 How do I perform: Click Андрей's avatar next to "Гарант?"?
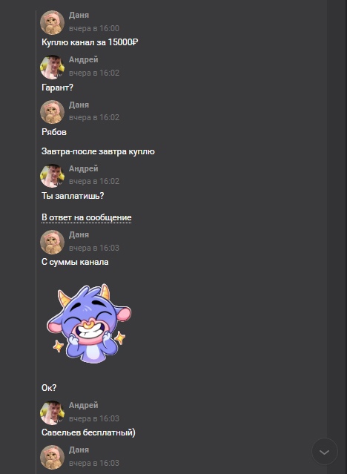pos(53,67)
